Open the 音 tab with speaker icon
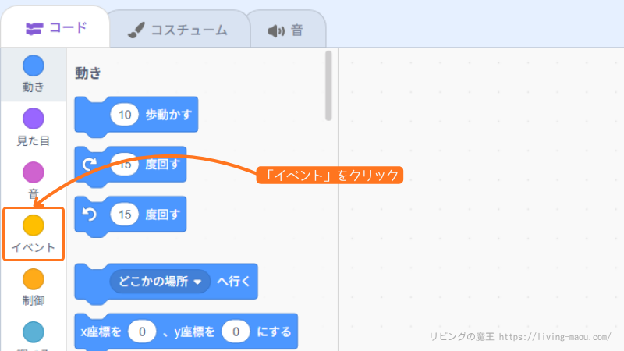 point(285,30)
